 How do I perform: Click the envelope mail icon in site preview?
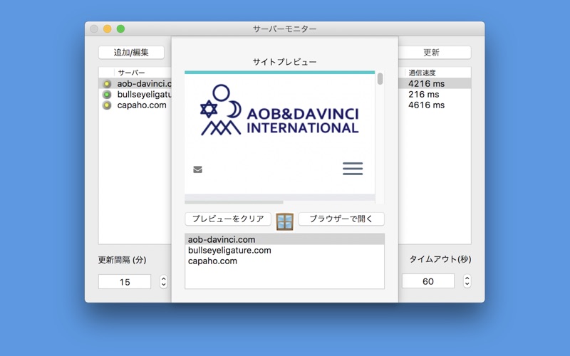[x=198, y=169]
